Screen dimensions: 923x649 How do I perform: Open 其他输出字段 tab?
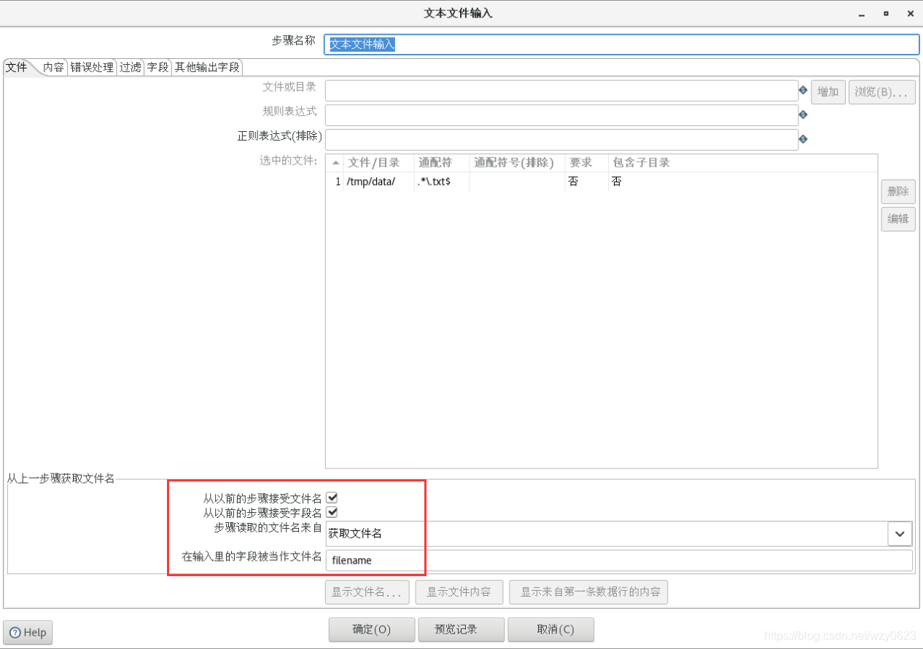207,67
